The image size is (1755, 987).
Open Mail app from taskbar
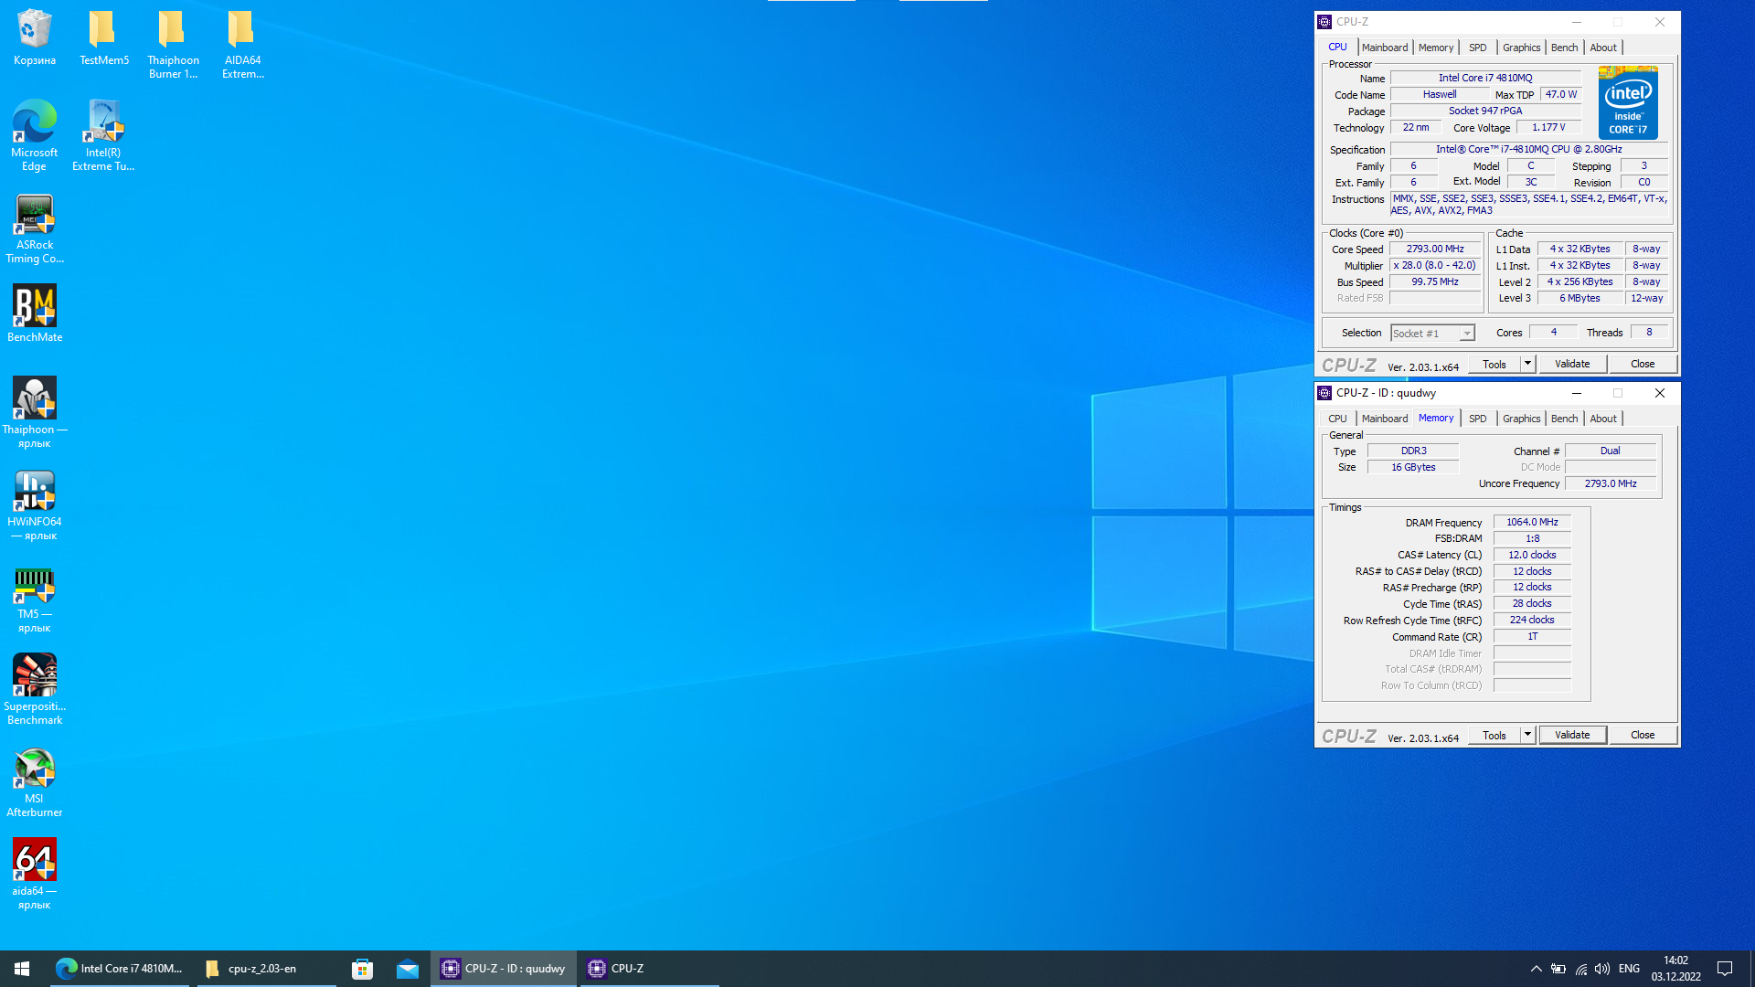pos(408,969)
